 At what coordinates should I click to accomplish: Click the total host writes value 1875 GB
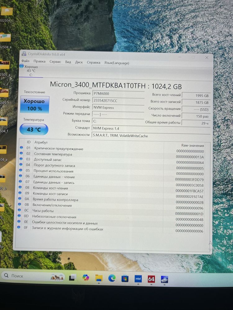(x=196, y=102)
